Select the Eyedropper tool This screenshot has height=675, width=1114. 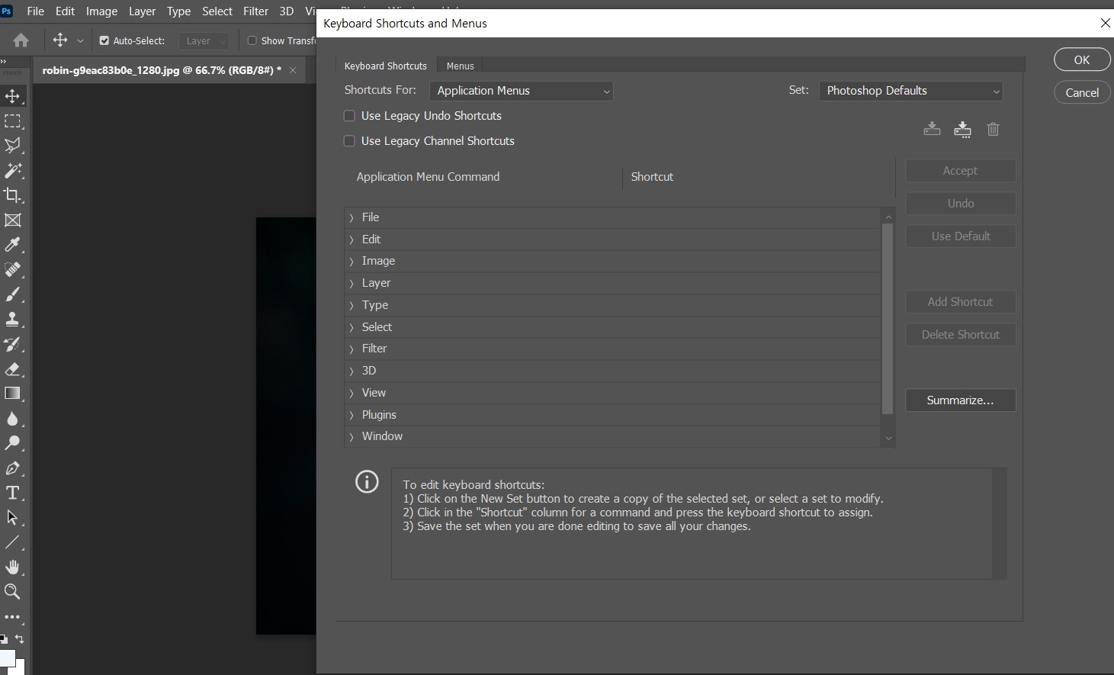tap(13, 245)
